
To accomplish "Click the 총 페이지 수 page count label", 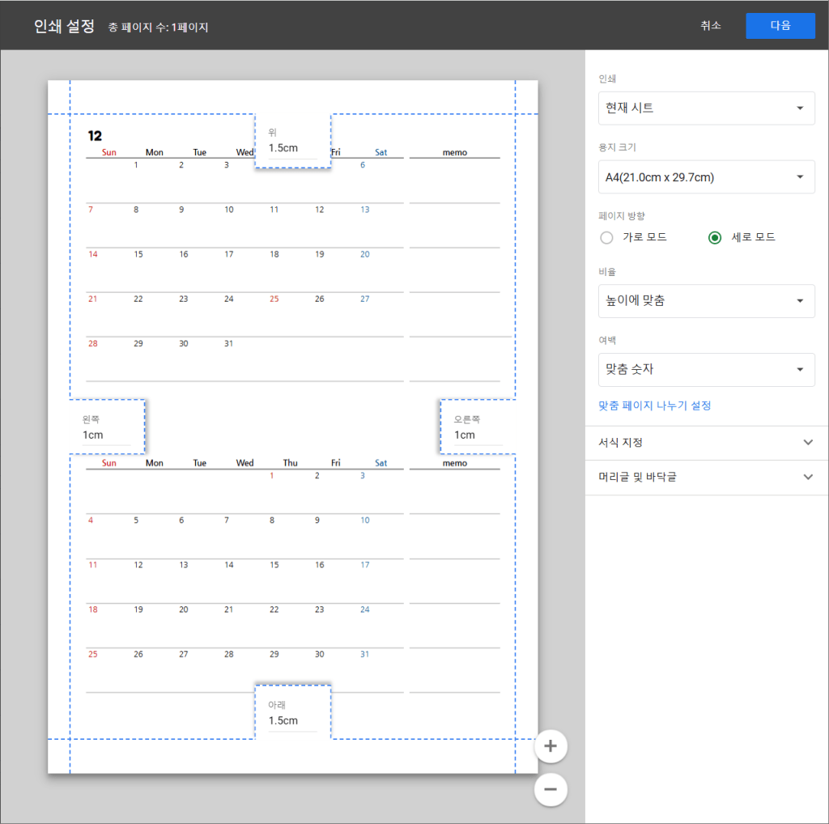I will coord(158,28).
